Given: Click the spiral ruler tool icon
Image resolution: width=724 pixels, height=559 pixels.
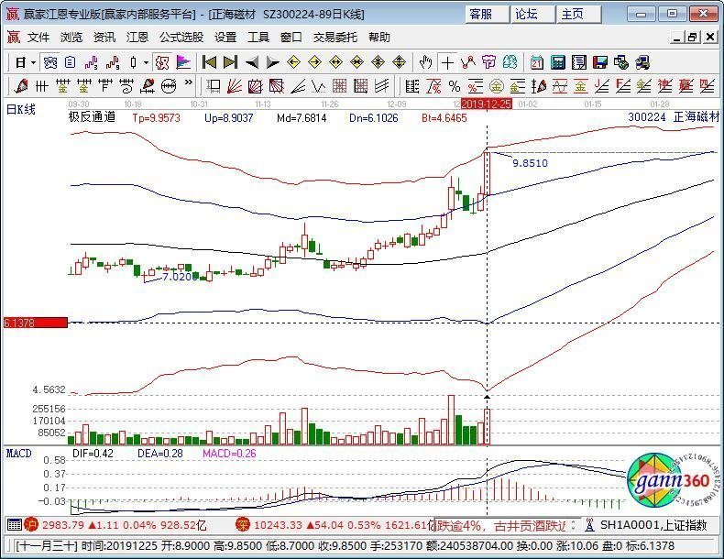Looking at the screenshot, I should coord(126,86).
